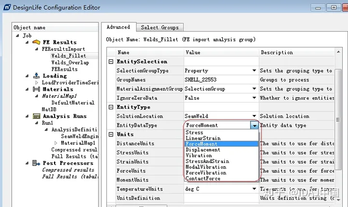Choose Stress from the dropdown list
The width and height of the screenshot is (348, 207).
[x=221, y=133]
